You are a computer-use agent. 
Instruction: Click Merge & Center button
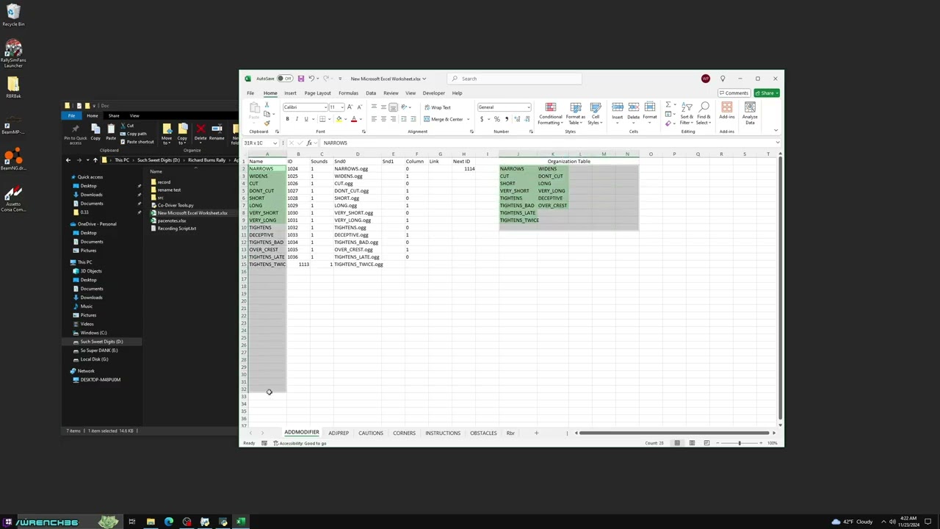pos(444,119)
